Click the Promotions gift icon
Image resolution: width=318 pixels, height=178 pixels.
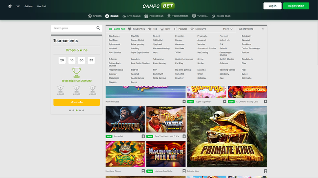[146, 16]
